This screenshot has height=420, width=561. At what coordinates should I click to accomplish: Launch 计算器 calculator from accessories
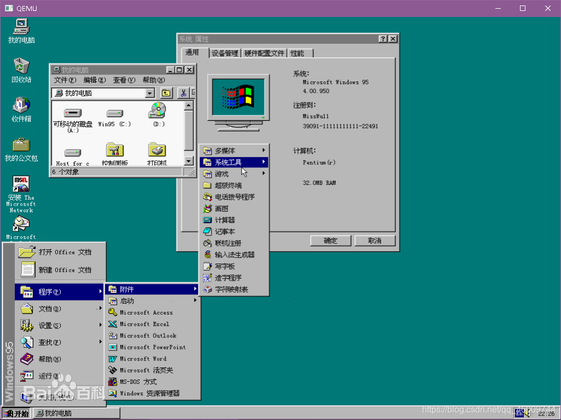tap(235, 220)
